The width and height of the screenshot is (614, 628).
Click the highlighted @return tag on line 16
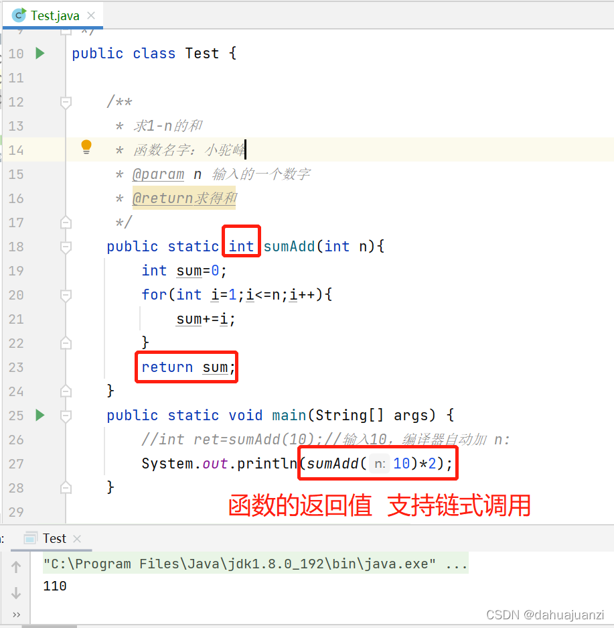(163, 198)
